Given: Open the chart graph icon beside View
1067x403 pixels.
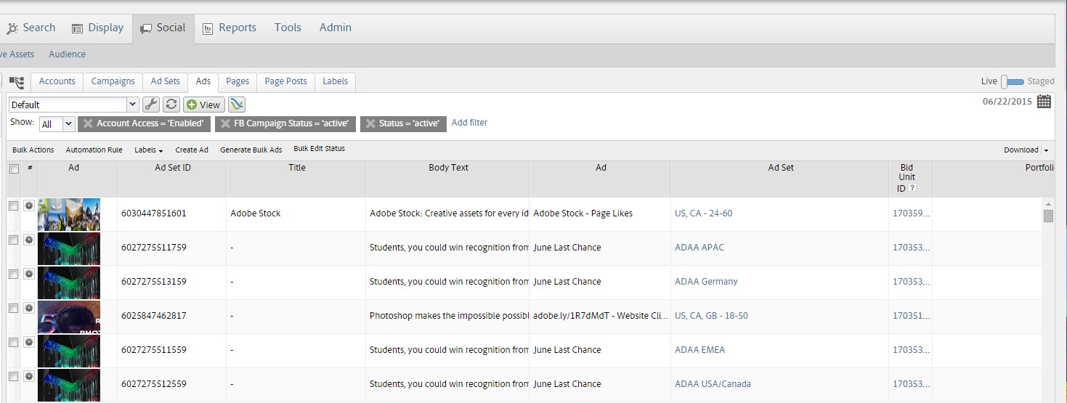Looking at the screenshot, I should pos(237,105).
